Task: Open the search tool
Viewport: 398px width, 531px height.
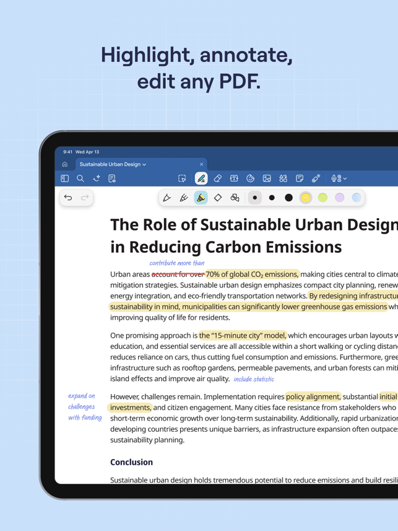Action: pyautogui.click(x=80, y=178)
